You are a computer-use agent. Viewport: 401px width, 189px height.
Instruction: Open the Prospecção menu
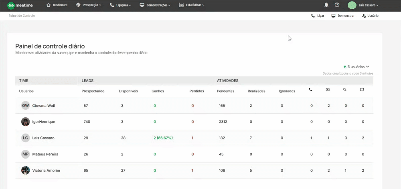pyautogui.click(x=89, y=5)
